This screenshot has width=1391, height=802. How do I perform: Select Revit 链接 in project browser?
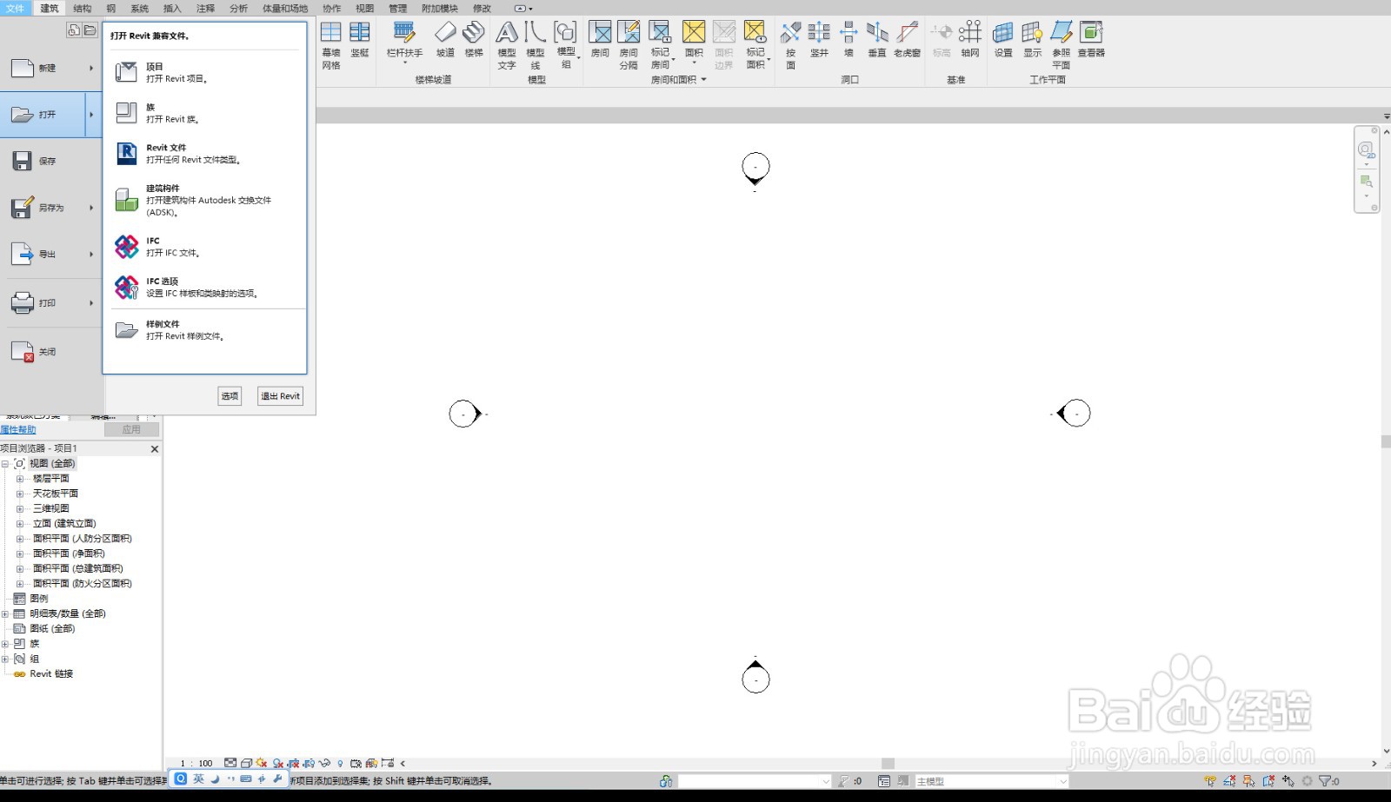tap(51, 673)
